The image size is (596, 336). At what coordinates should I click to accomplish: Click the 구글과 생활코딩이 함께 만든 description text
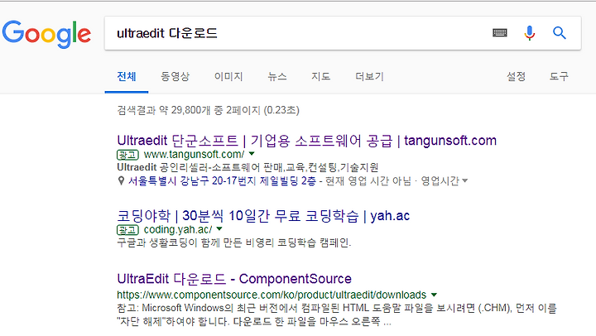(x=233, y=242)
